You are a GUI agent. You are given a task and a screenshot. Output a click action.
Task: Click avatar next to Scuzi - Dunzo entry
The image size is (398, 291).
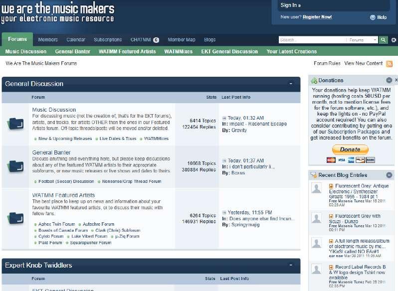tap(317, 218)
